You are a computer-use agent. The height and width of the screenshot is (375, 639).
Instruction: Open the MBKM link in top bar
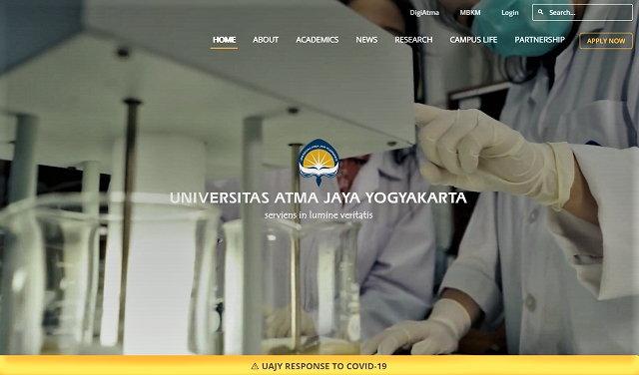coord(470,13)
